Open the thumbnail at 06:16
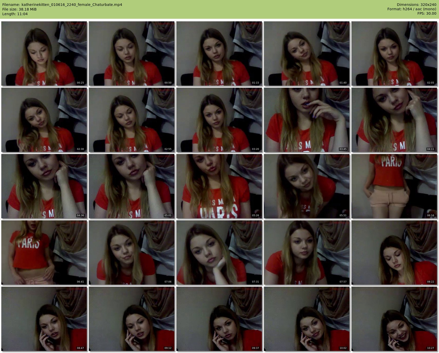This screenshot has height=353, width=439. point(394,186)
